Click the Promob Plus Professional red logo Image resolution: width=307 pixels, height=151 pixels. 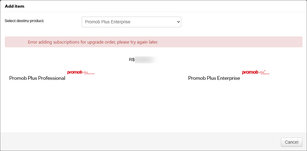pyautogui.click(x=81, y=72)
